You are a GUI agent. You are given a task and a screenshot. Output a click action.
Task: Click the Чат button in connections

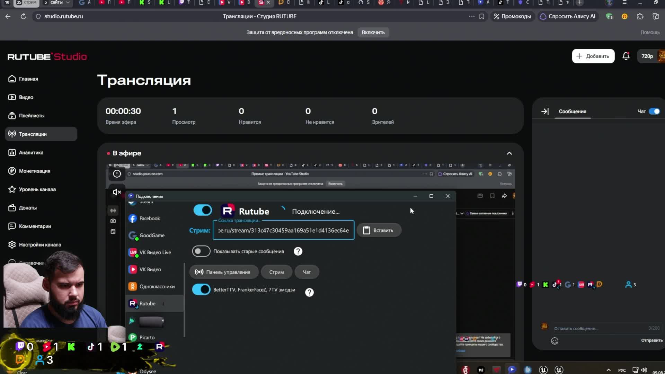pyautogui.click(x=307, y=272)
